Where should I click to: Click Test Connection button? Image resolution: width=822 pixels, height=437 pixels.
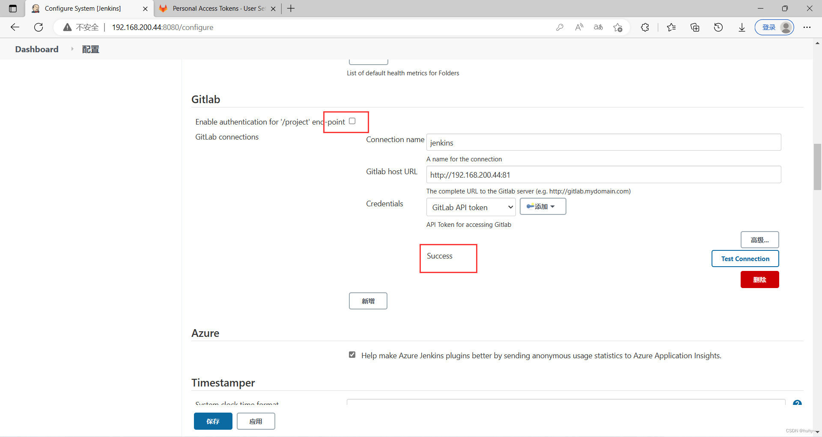coord(745,259)
